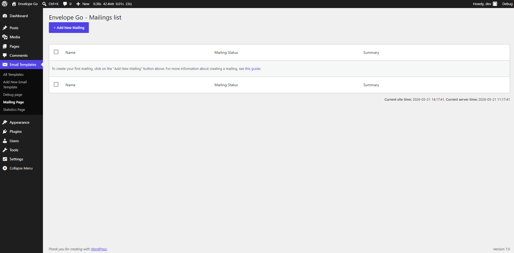Click the Posts pushpin icon
The height and width of the screenshot is (253, 514).
(x=5, y=28)
